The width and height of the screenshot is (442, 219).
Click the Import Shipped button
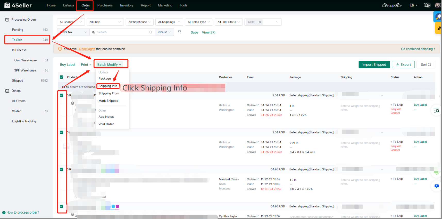click(x=374, y=65)
